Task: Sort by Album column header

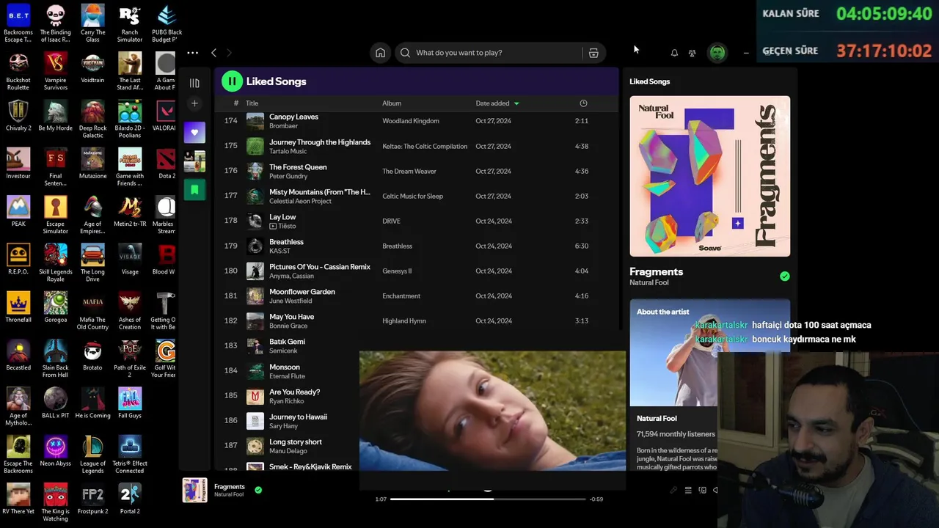Action: click(392, 103)
